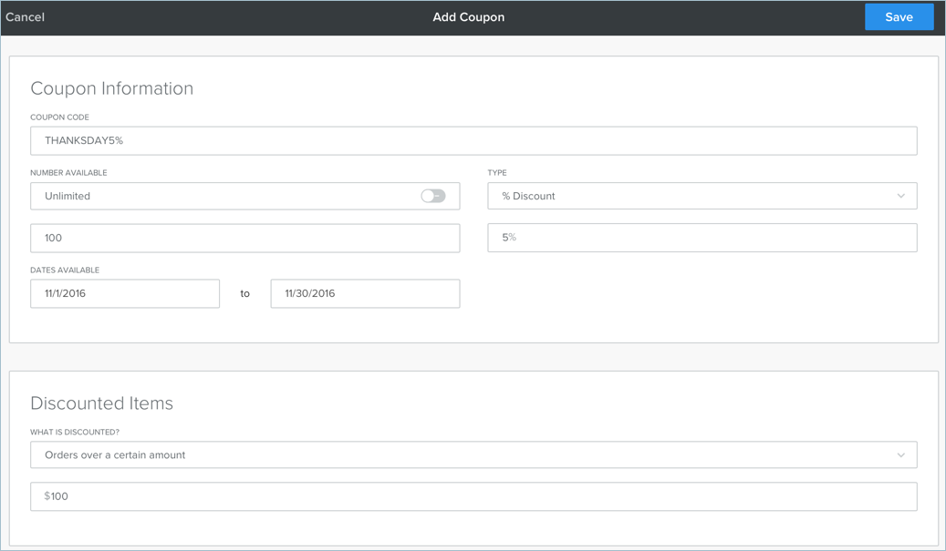Image resolution: width=946 pixels, height=551 pixels.
Task: Click the Add Coupon page title
Action: [x=468, y=17]
